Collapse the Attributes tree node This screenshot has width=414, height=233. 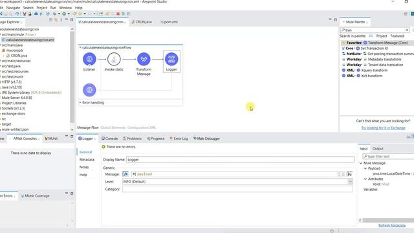[365, 179]
